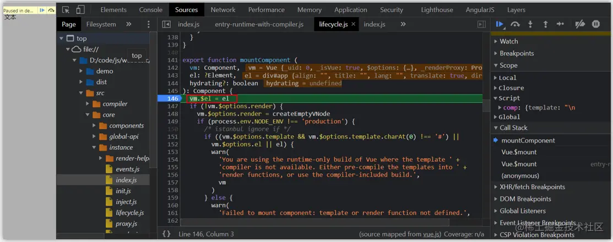Collapse the top frame tree node
The image size is (613, 242).
[x=61, y=38]
